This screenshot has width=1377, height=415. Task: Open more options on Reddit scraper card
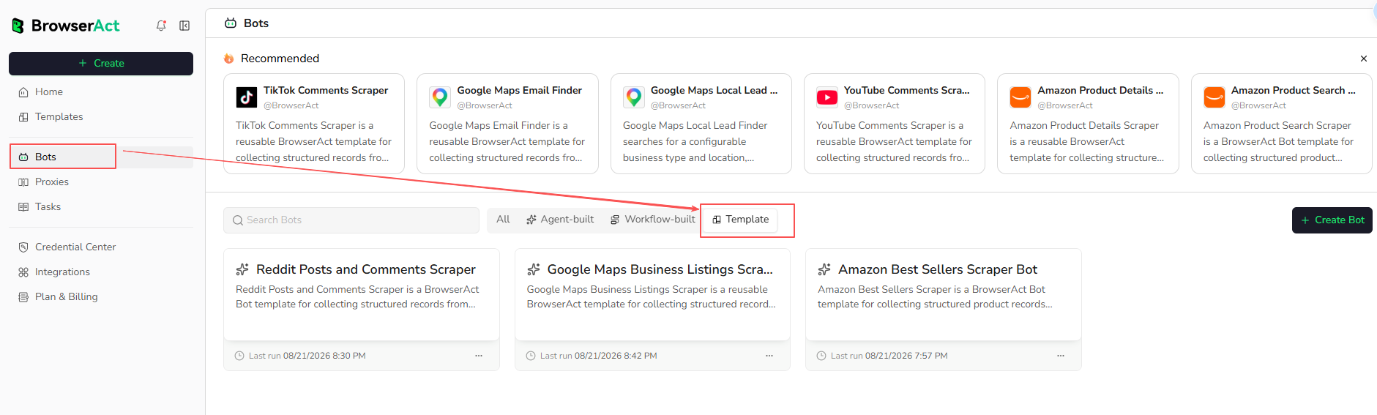tap(479, 356)
